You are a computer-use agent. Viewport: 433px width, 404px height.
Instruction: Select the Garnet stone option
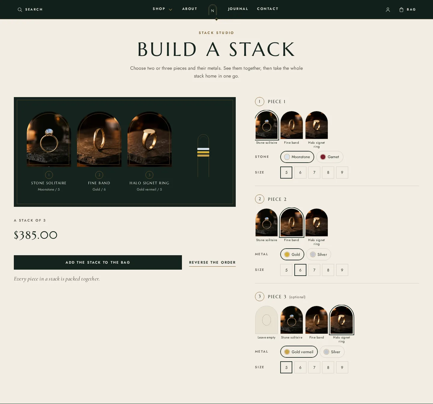(x=330, y=157)
